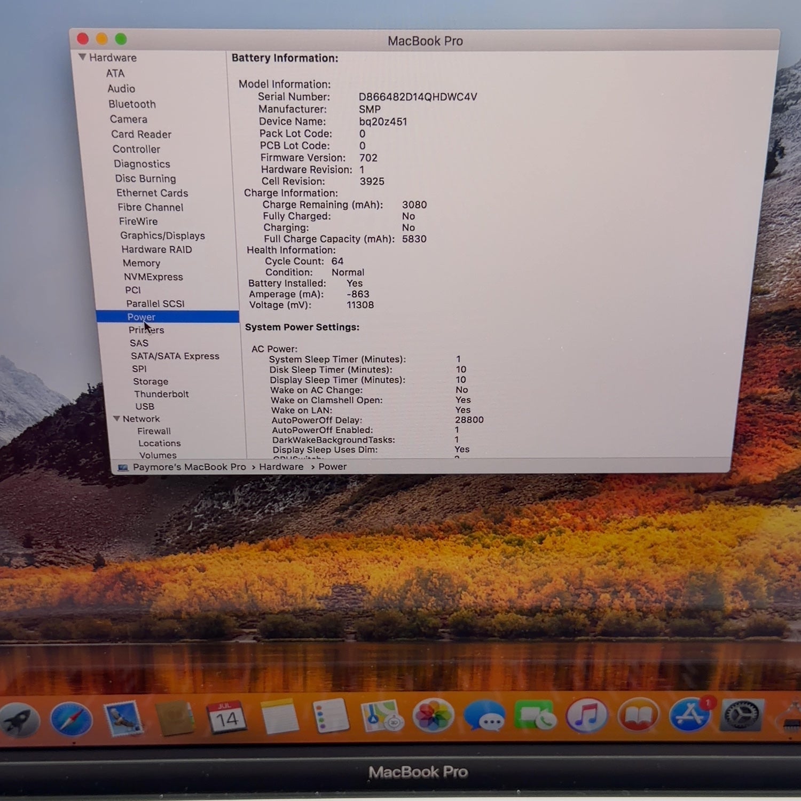The image size is (801, 801).
Task: Select Parallel SCSI entry
Action: pos(155,303)
